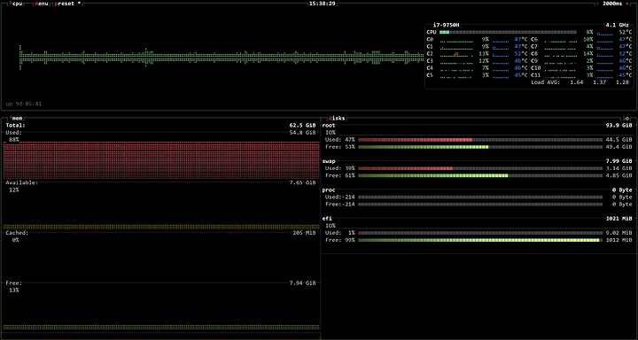638x340 pixels.
Task: Click core C0 usage row label
Action: pyautogui.click(x=430, y=40)
